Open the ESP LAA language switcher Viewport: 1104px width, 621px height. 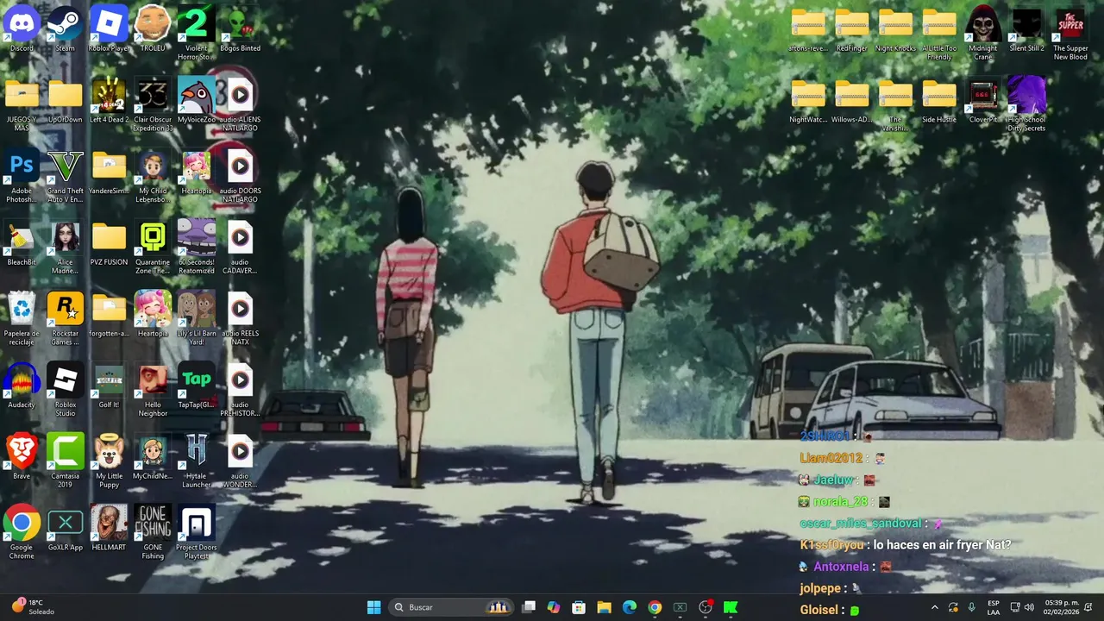pos(994,607)
